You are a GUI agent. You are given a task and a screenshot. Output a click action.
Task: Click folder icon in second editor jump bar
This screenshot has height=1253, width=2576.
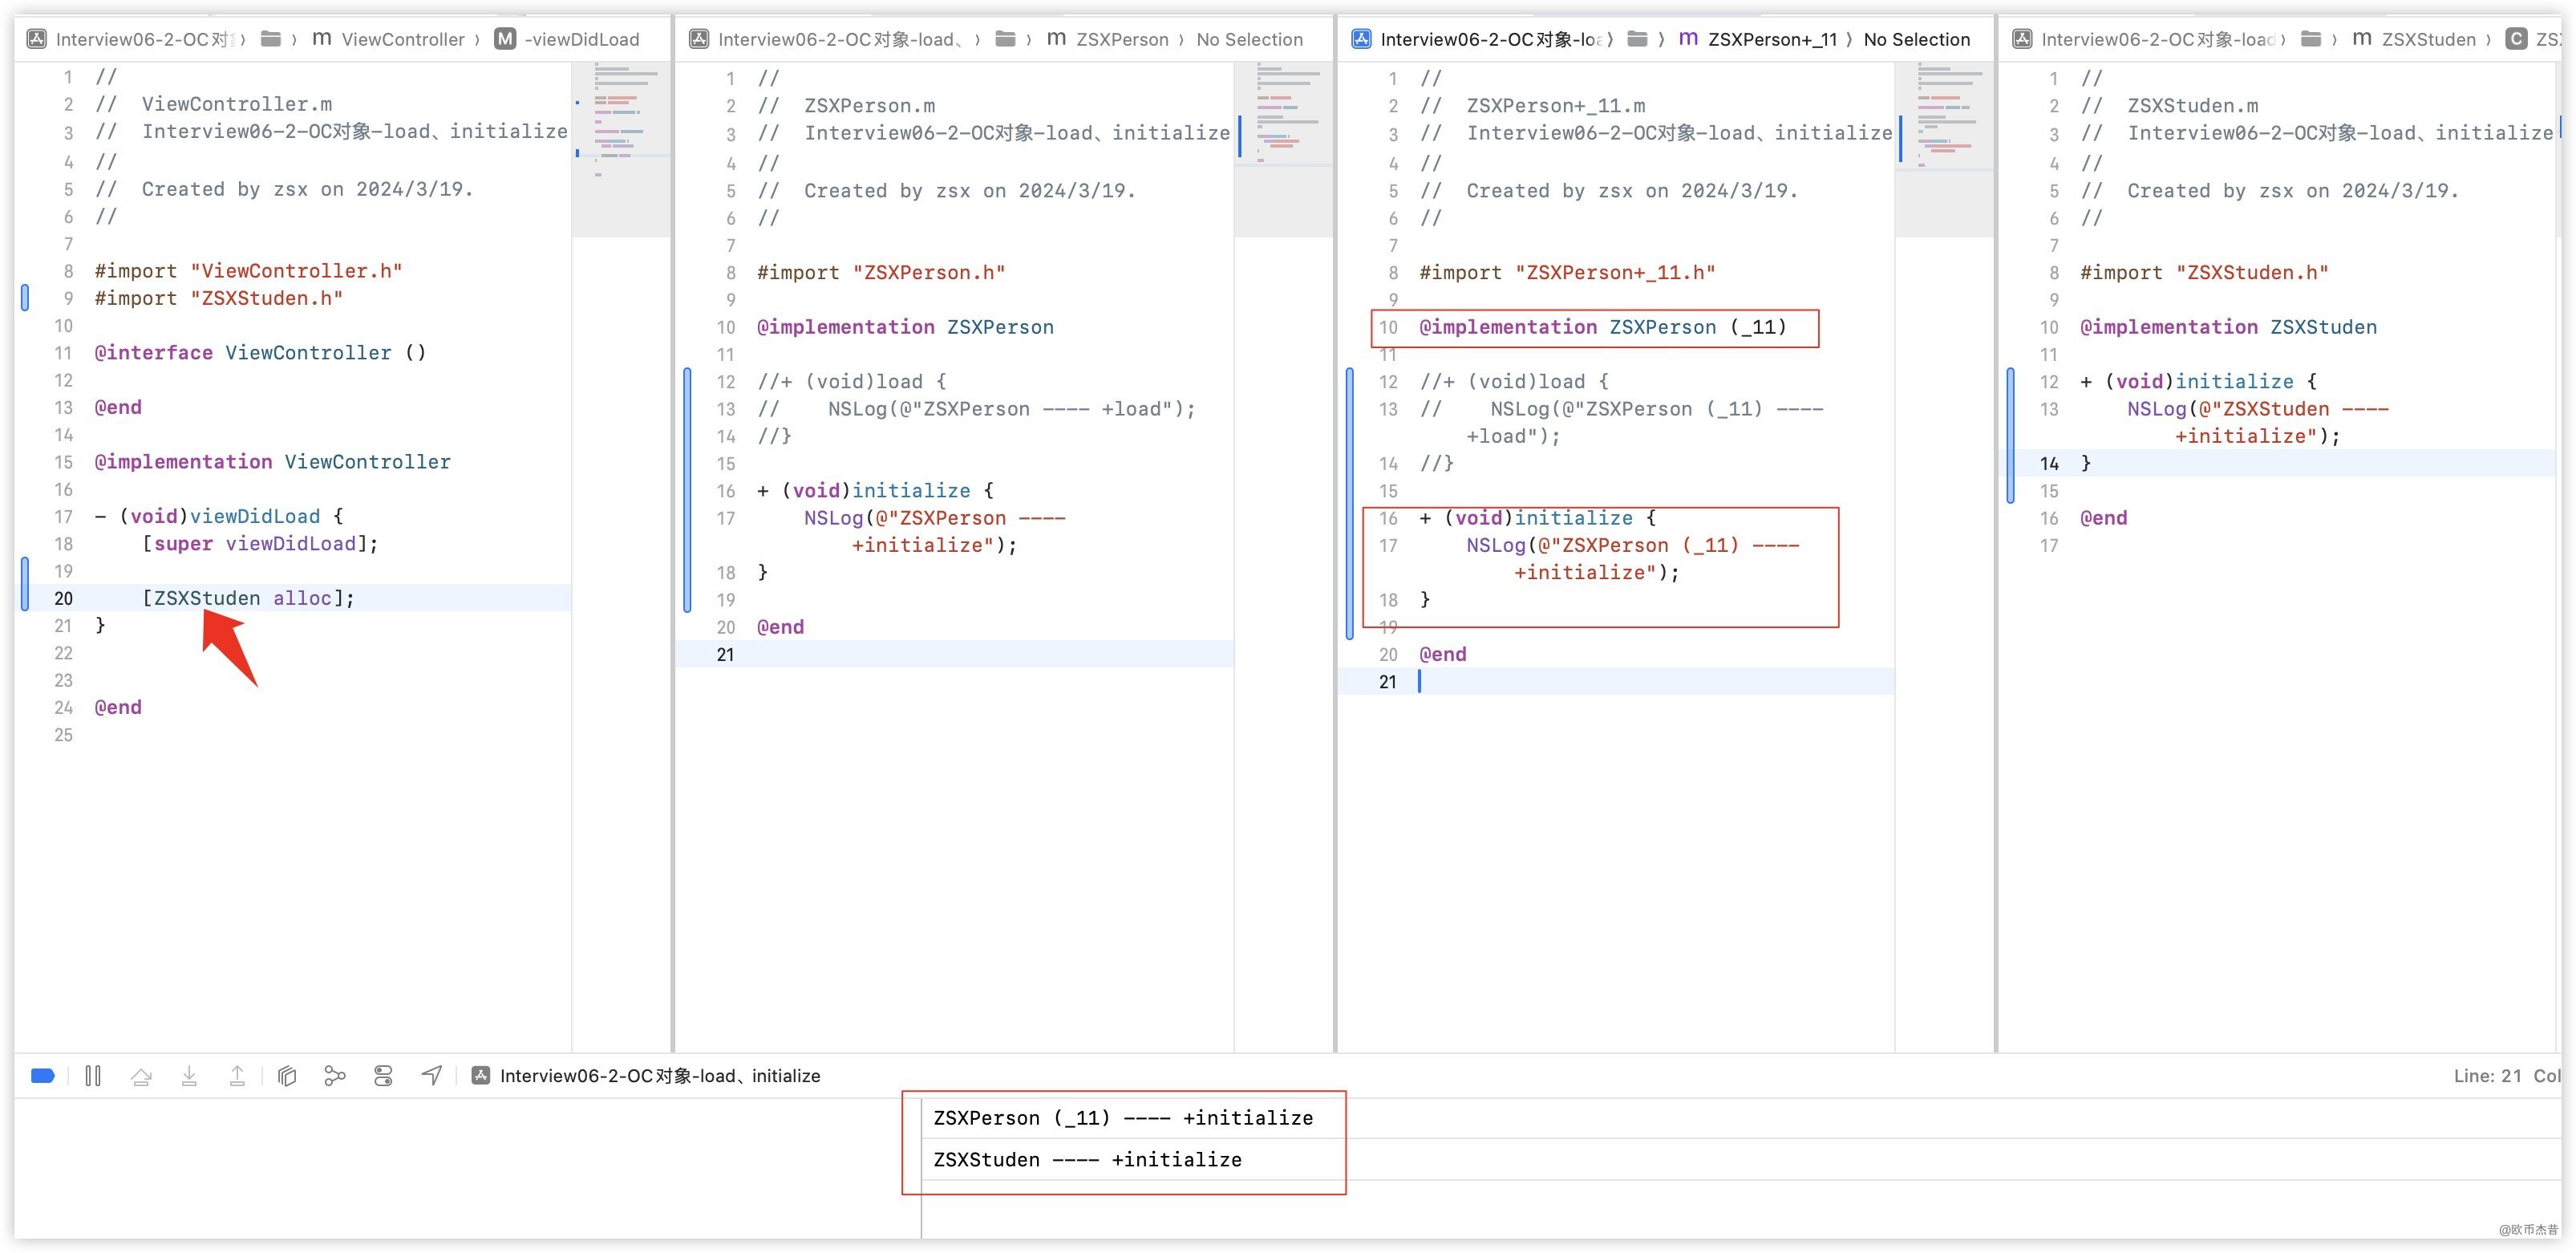[1006, 39]
